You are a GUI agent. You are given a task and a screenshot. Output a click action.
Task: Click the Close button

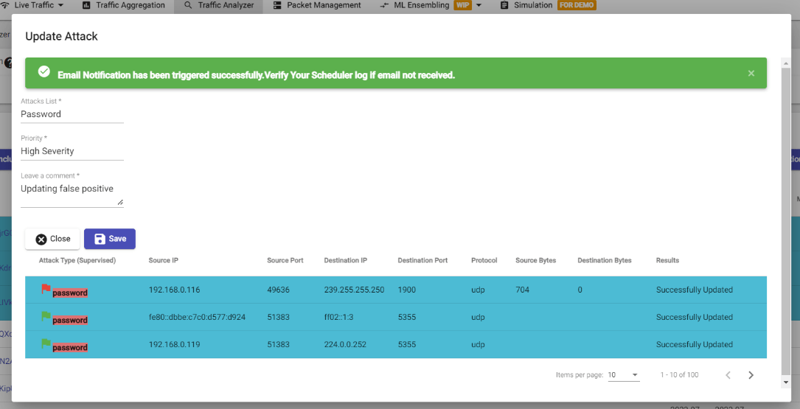[x=52, y=239]
